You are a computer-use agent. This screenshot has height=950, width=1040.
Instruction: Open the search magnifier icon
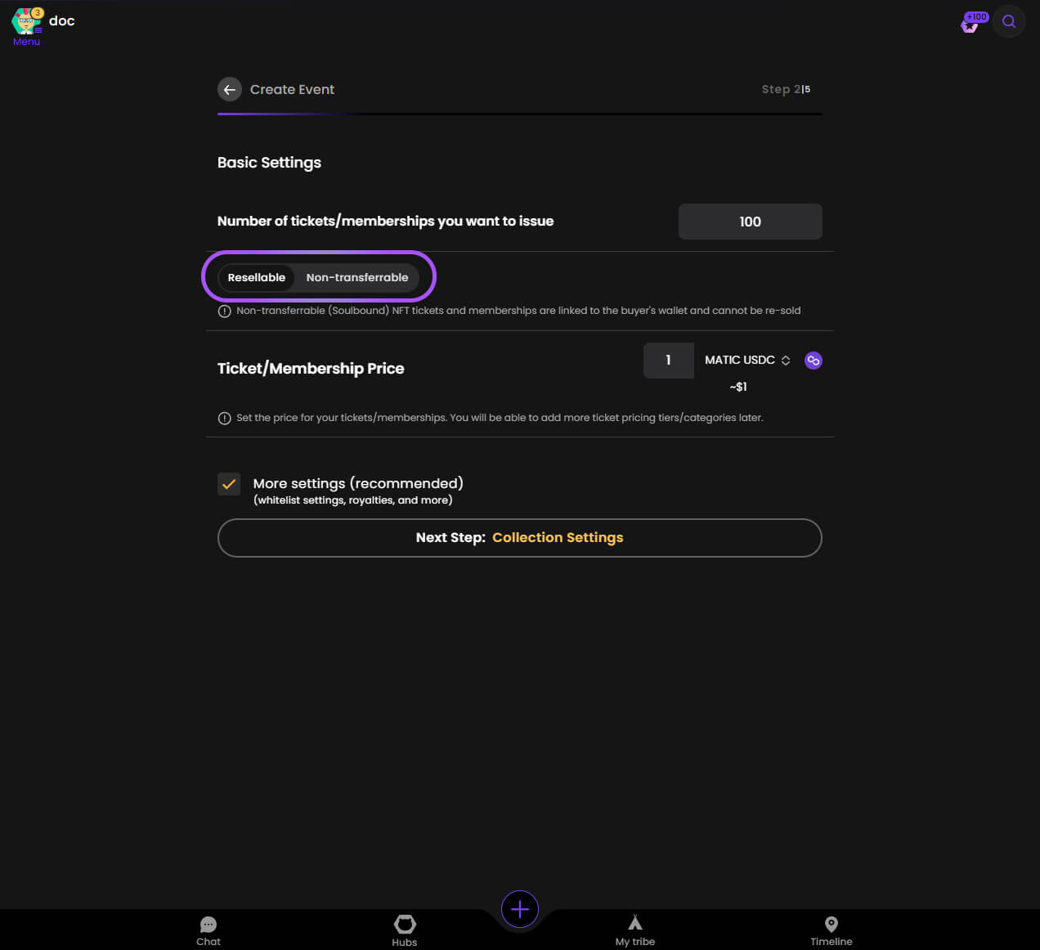point(1009,22)
